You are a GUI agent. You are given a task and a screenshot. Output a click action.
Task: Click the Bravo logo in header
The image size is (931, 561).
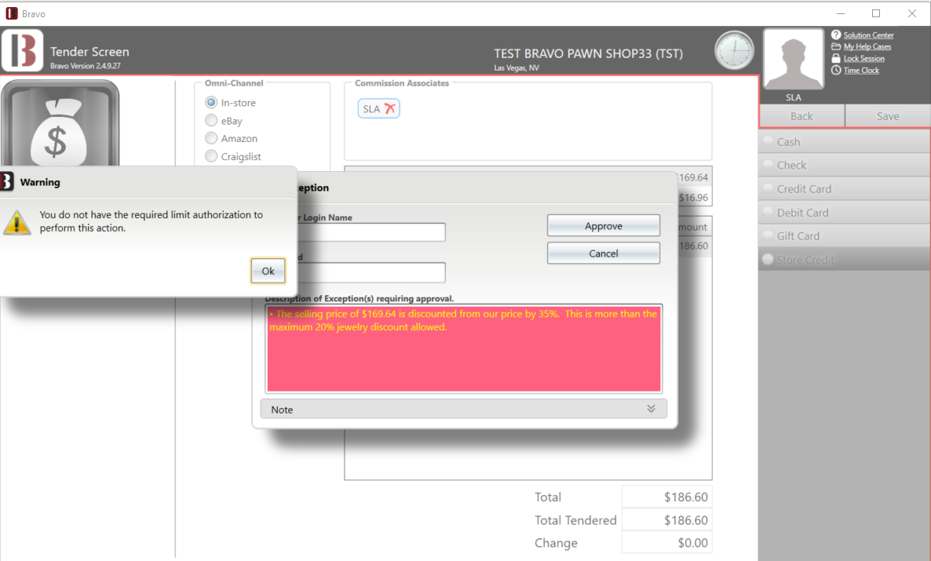tap(22, 51)
